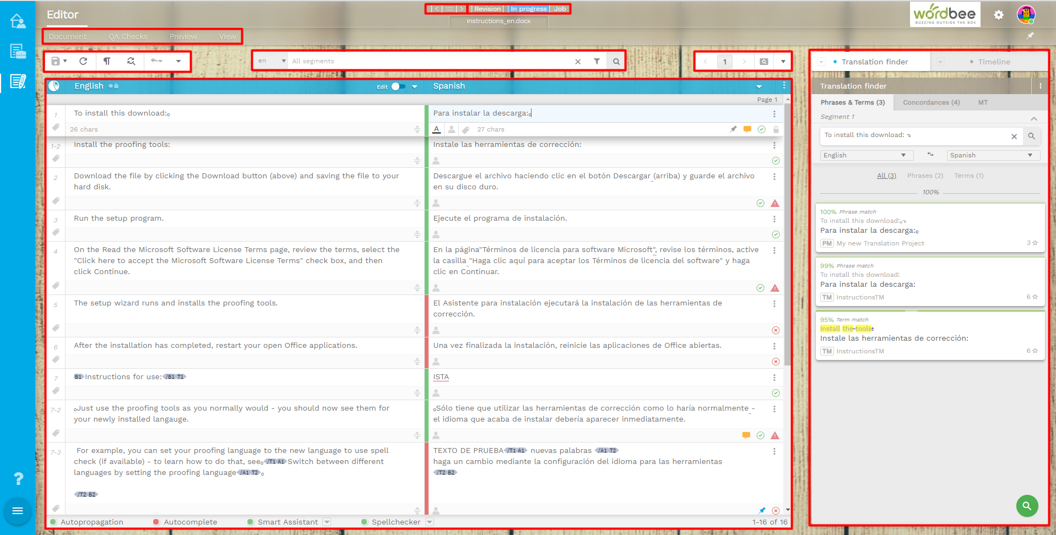Toggle the Spellchecker status indicator
The image size is (1056, 535).
tap(364, 522)
